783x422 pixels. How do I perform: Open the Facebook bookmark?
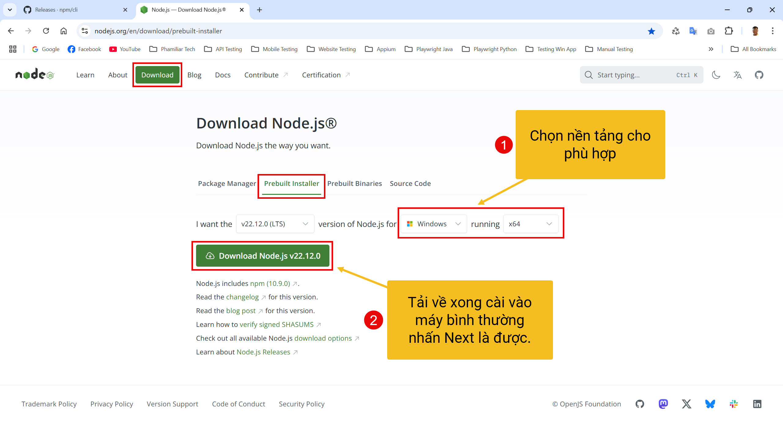point(84,49)
